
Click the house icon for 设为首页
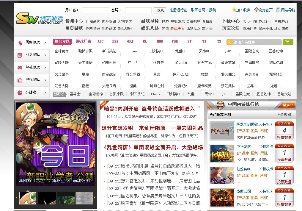click(256, 10)
